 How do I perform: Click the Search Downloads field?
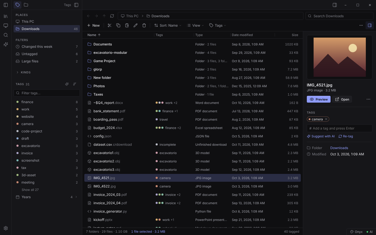[x=339, y=16]
